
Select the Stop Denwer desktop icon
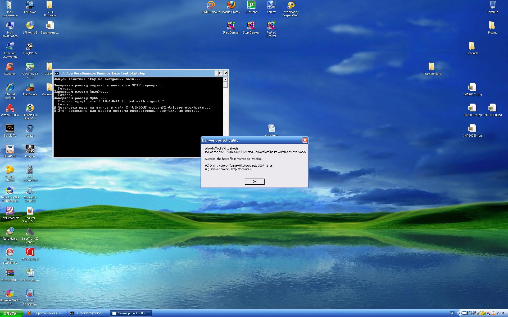tap(251, 26)
